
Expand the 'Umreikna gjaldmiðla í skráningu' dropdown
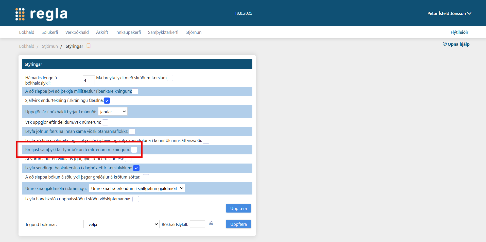137,188
